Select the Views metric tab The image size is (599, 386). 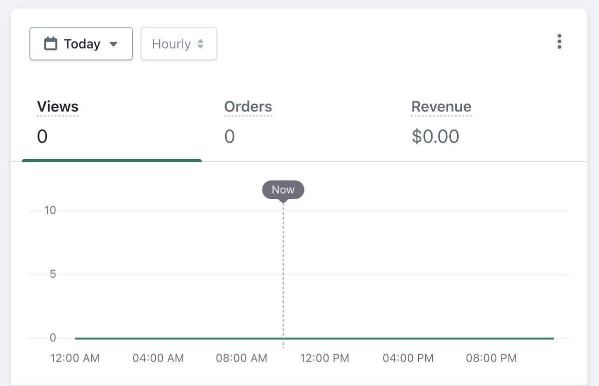click(x=57, y=106)
